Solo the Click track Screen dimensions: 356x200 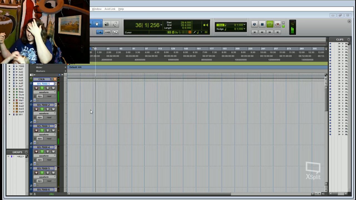click(52, 79)
